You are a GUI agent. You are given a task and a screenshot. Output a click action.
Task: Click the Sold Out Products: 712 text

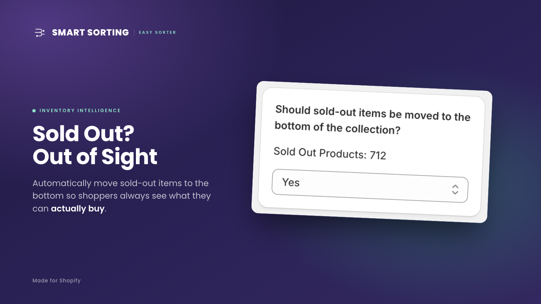point(330,153)
